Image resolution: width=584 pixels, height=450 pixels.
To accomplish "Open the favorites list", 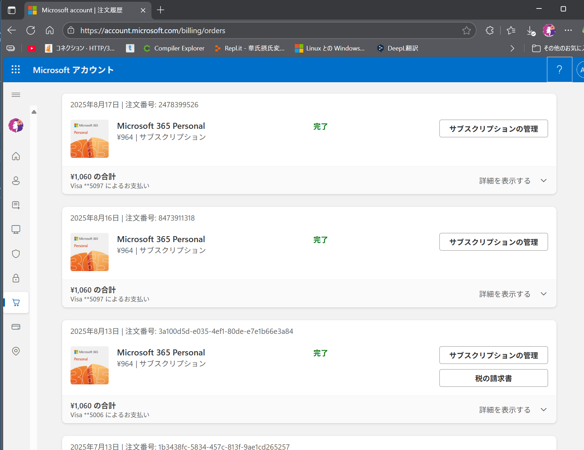I will click(x=511, y=30).
